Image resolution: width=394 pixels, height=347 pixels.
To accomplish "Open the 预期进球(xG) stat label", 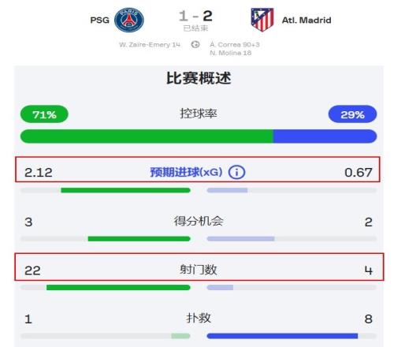I will (186, 172).
